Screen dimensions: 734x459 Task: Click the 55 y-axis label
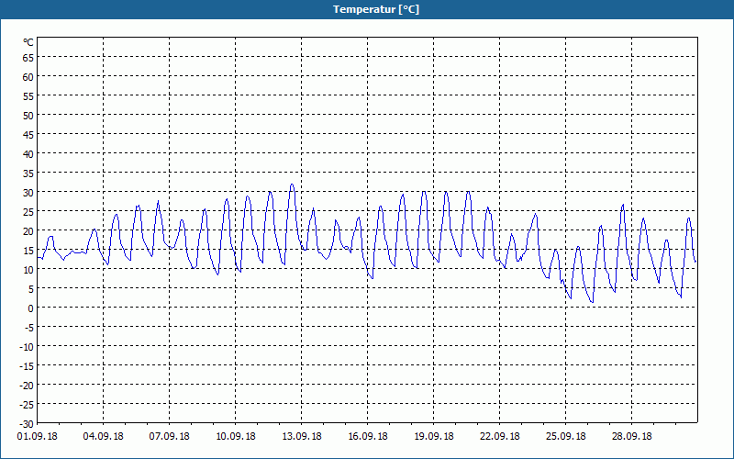28,96
